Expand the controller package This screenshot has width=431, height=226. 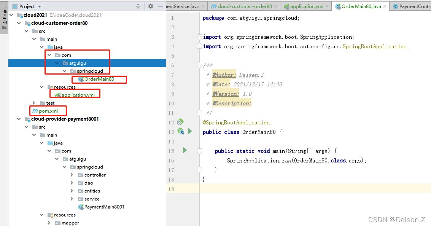[72, 175]
